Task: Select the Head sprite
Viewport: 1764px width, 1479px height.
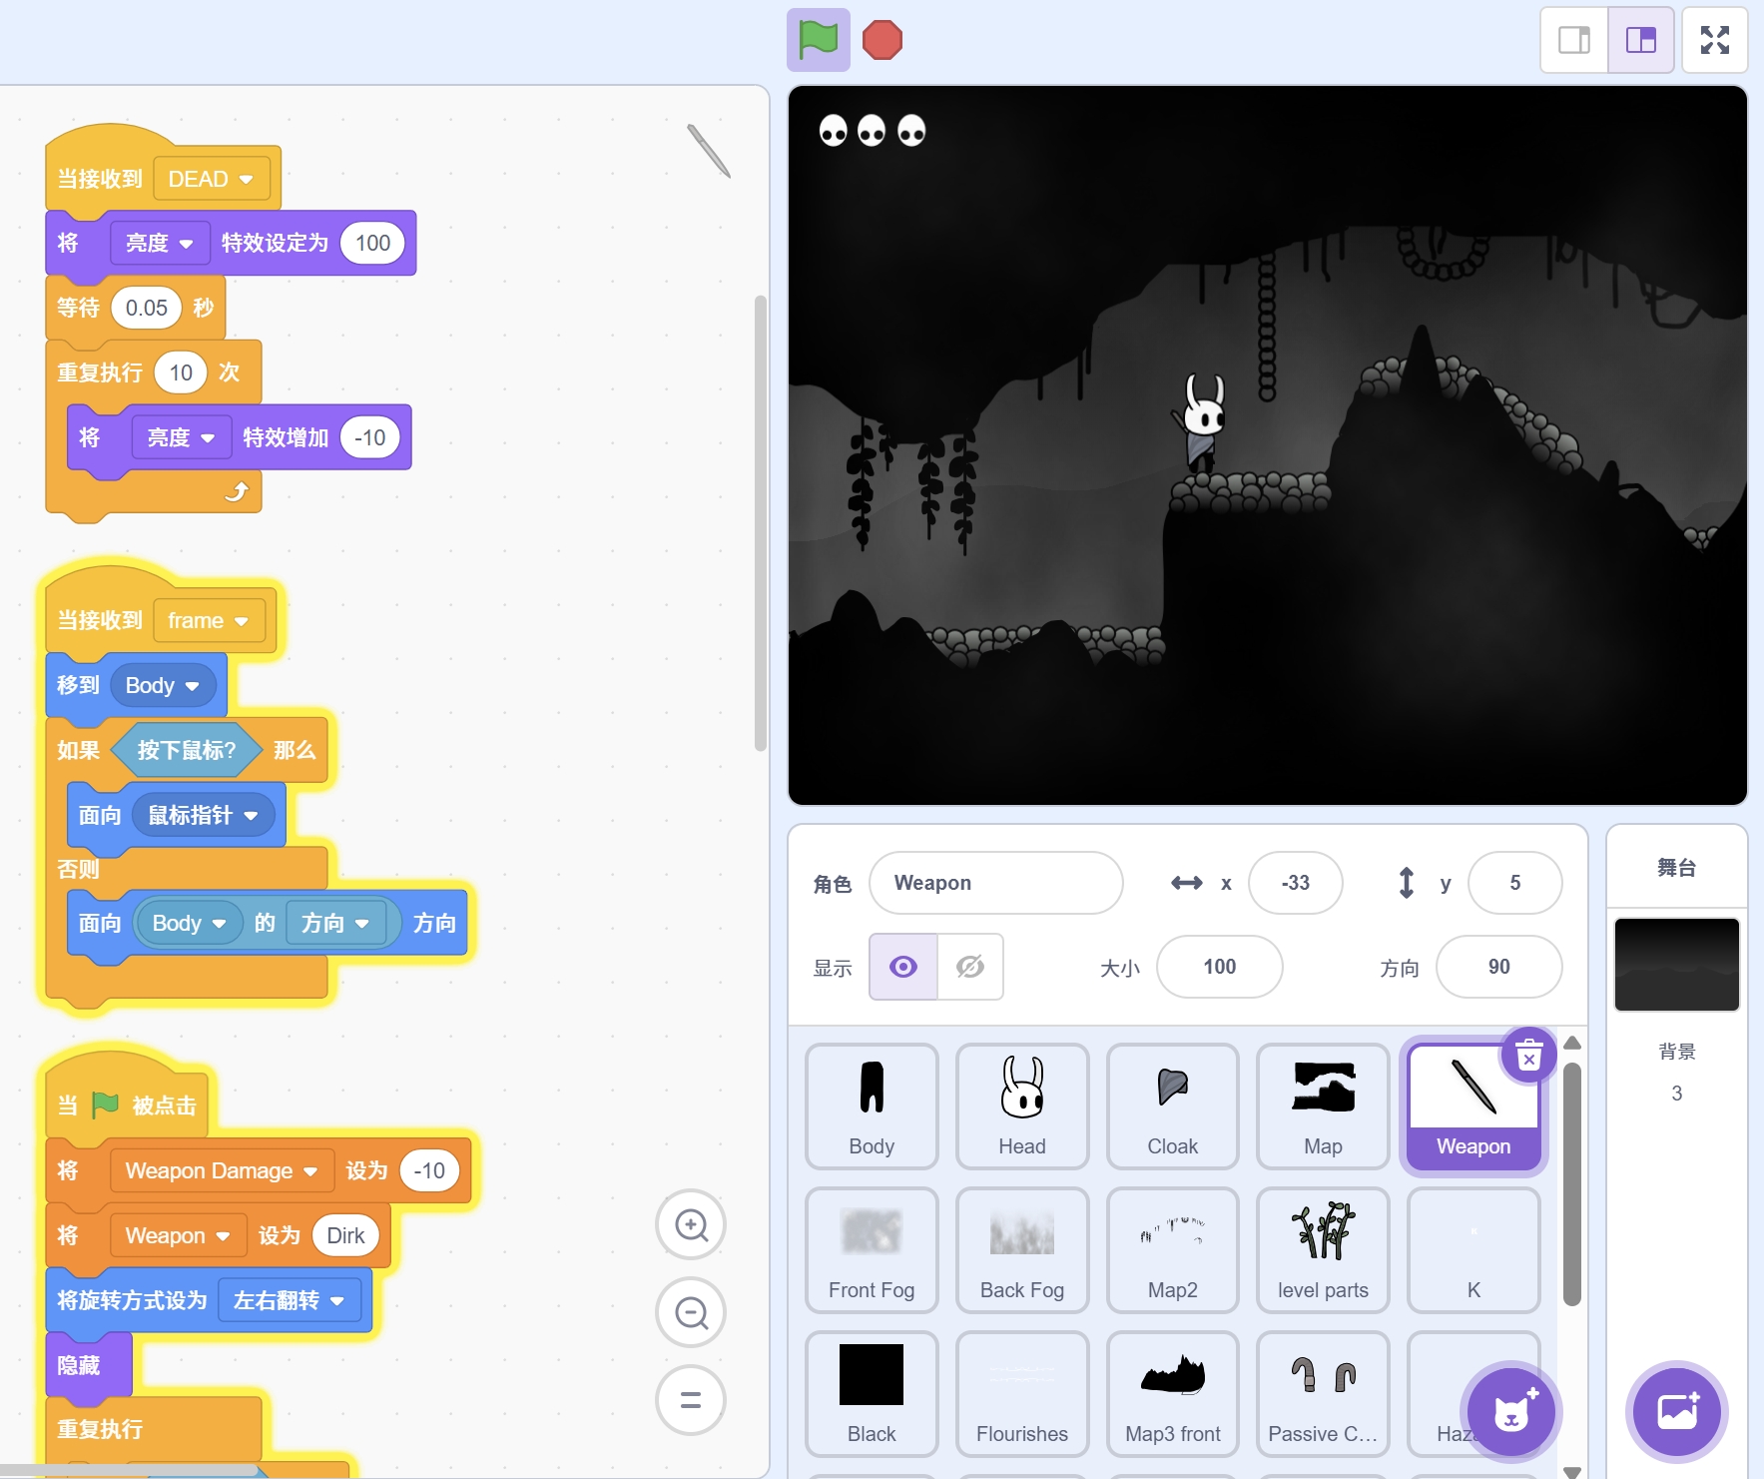Action: tap(1022, 1107)
